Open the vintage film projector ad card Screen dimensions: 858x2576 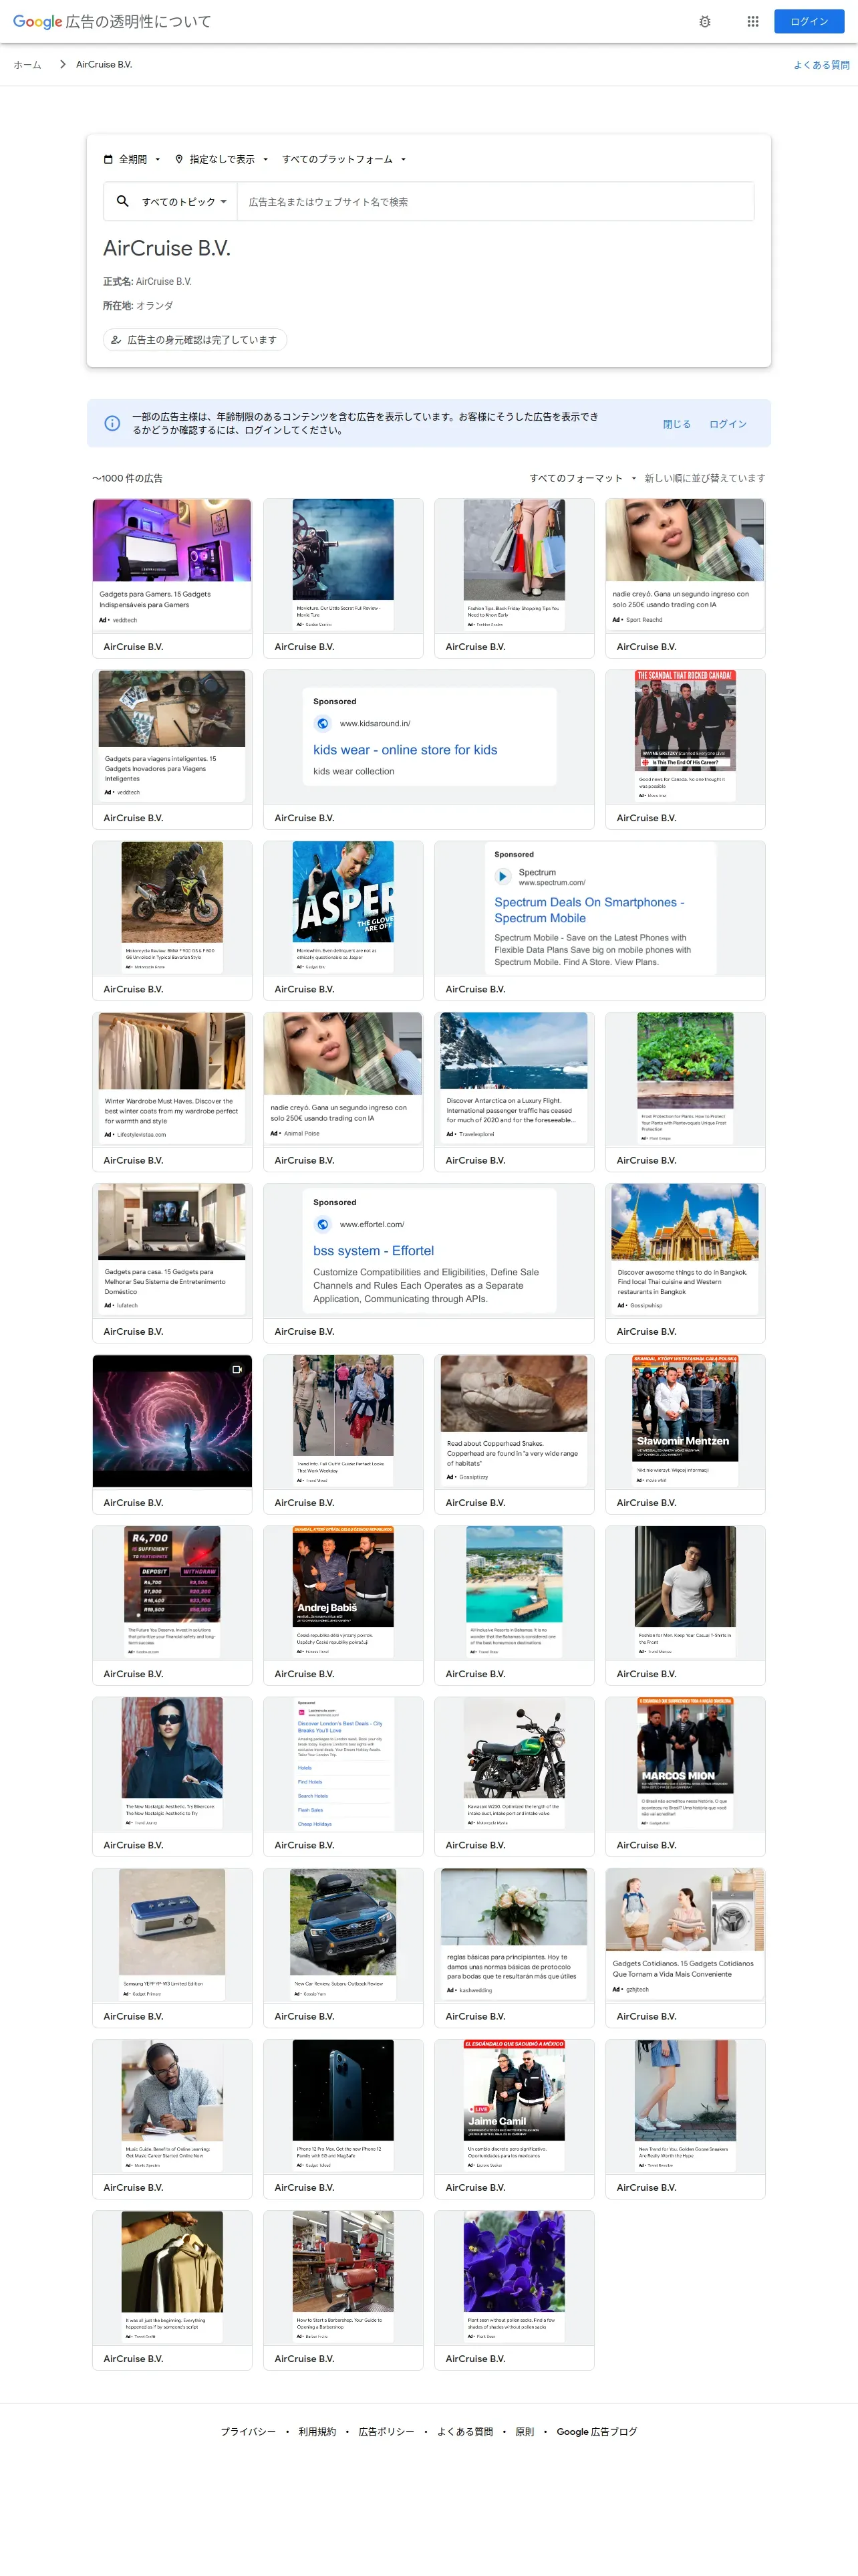(x=343, y=577)
